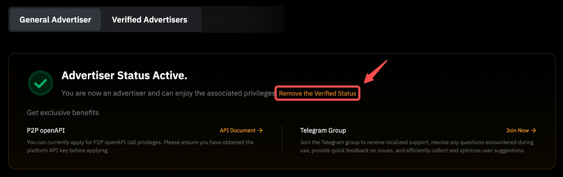
Task: Select the Telegram Group title
Action: point(323,130)
